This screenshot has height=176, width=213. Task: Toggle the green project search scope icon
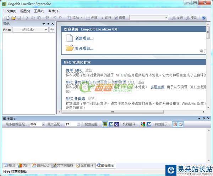click(x=105, y=124)
